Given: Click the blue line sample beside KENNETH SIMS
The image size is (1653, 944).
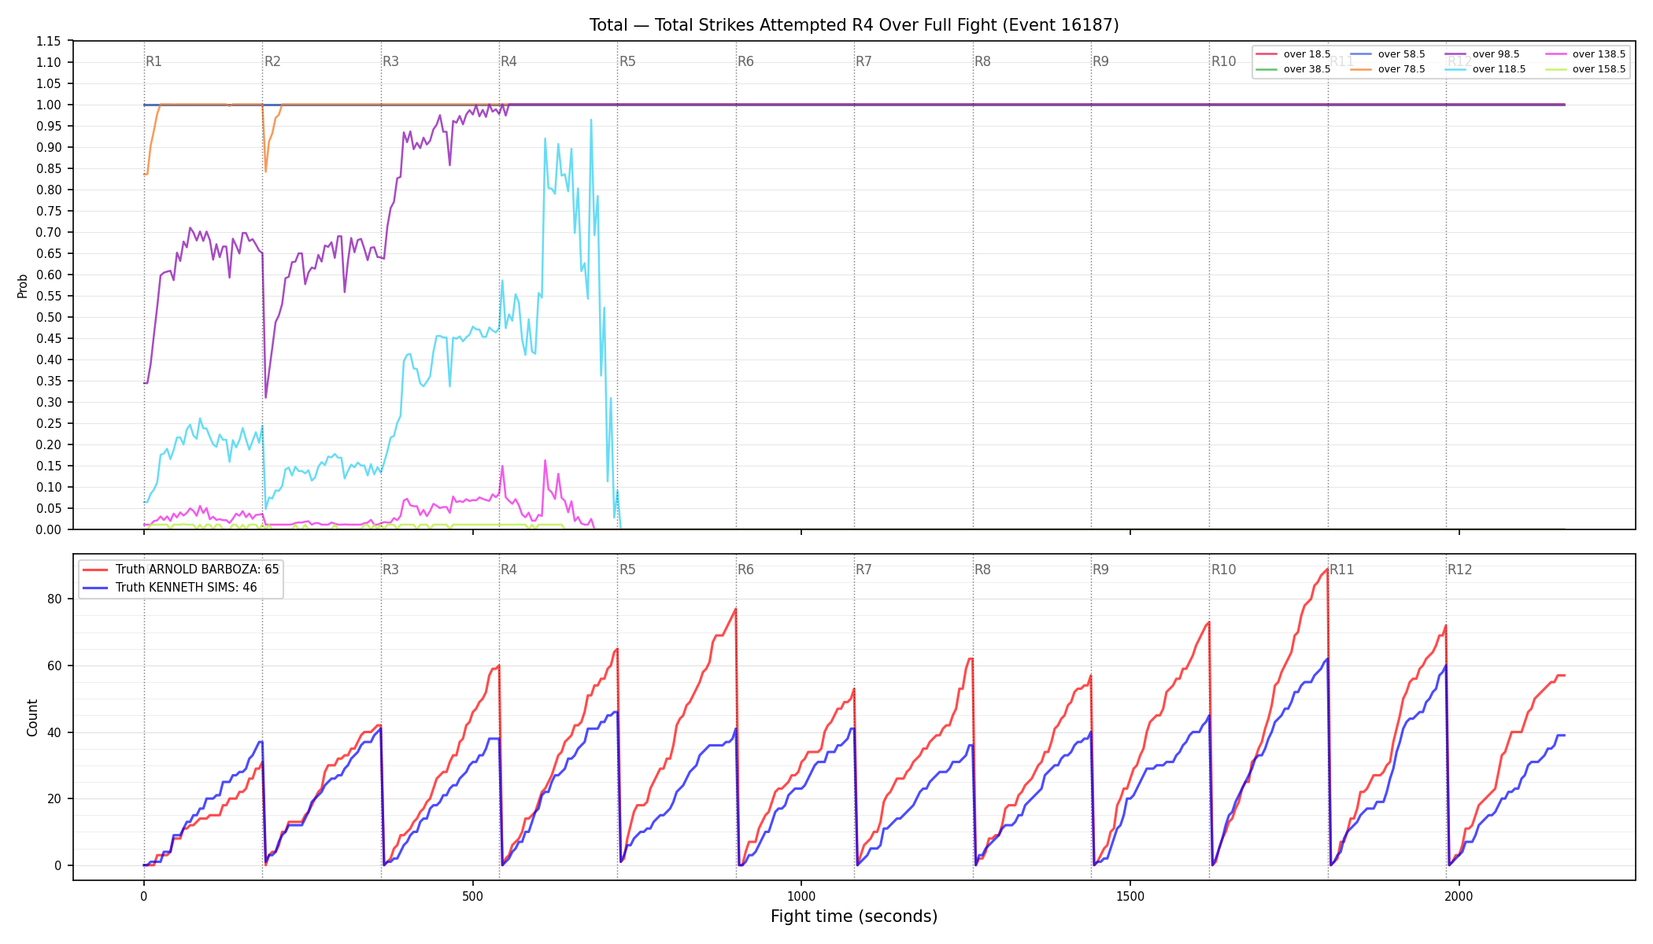Looking at the screenshot, I should pos(96,588).
